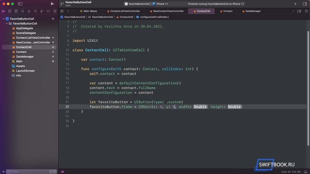The height and width of the screenshot is (174, 310).
Task: Click the add file plus button
Action: (x=3, y=172)
